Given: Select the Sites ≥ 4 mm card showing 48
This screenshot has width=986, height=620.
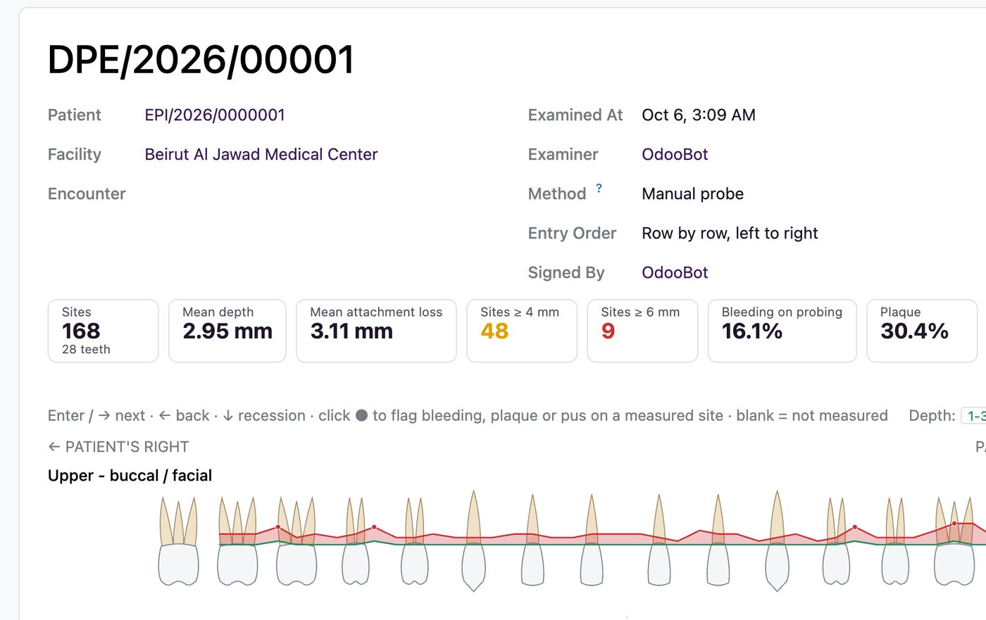Looking at the screenshot, I should (522, 331).
